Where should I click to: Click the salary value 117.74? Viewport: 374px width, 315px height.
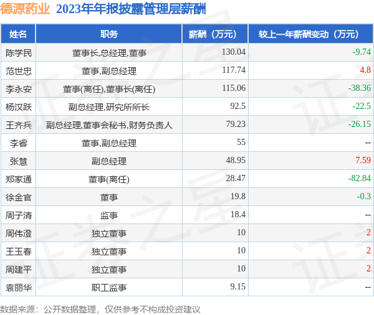(234, 70)
